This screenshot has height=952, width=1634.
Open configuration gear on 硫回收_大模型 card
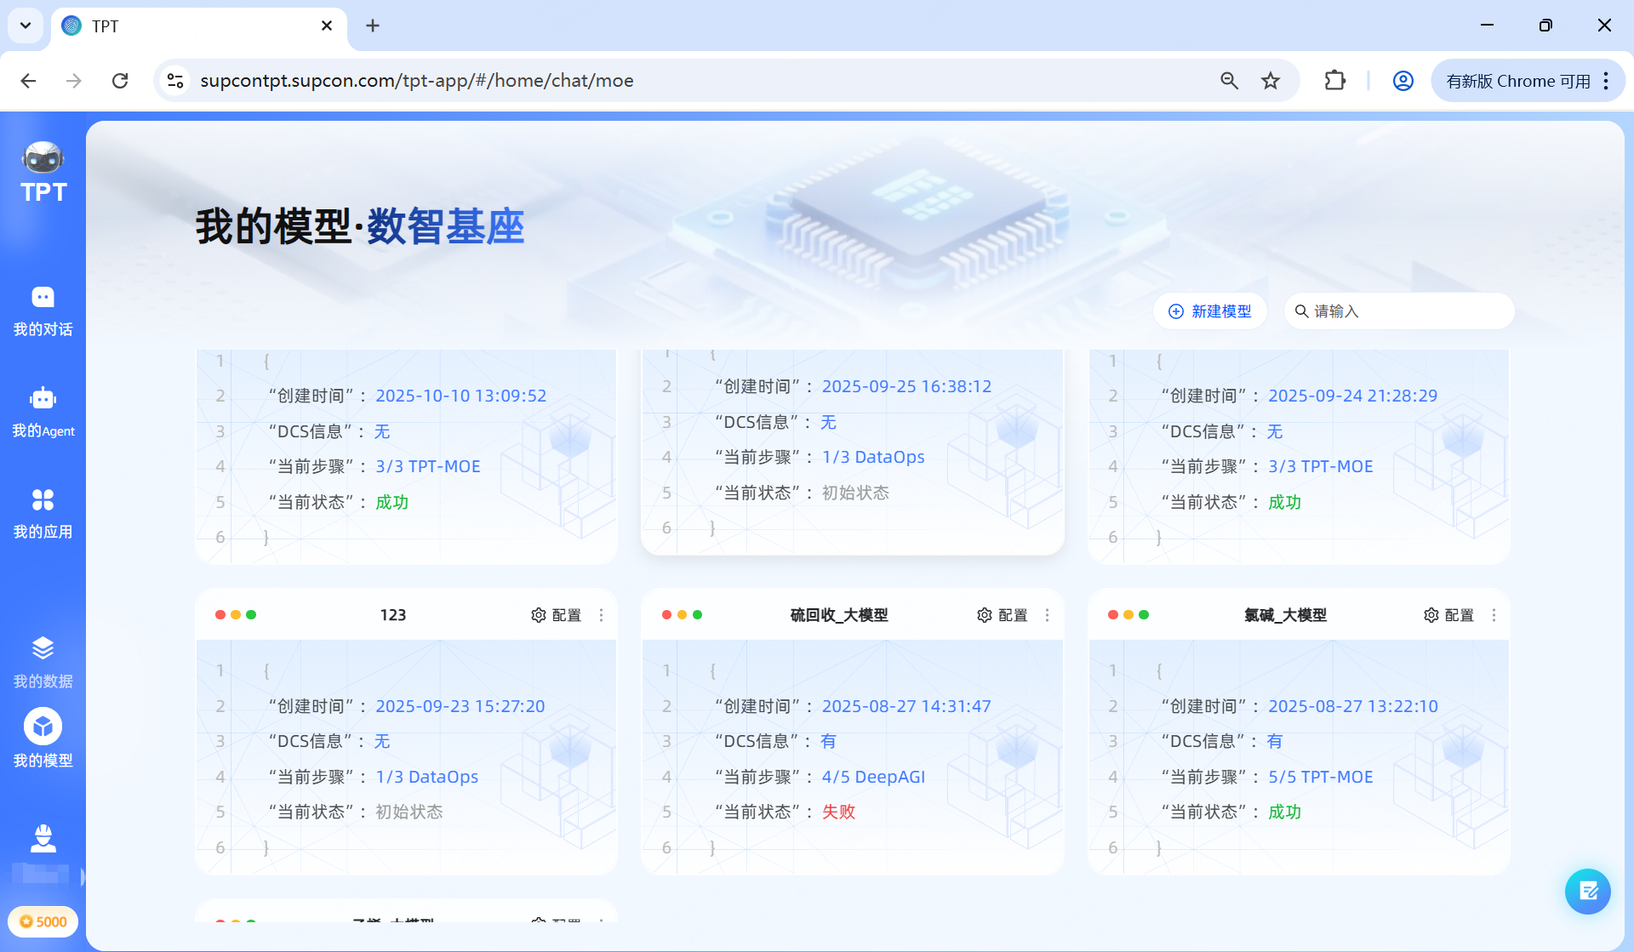pyautogui.click(x=984, y=614)
